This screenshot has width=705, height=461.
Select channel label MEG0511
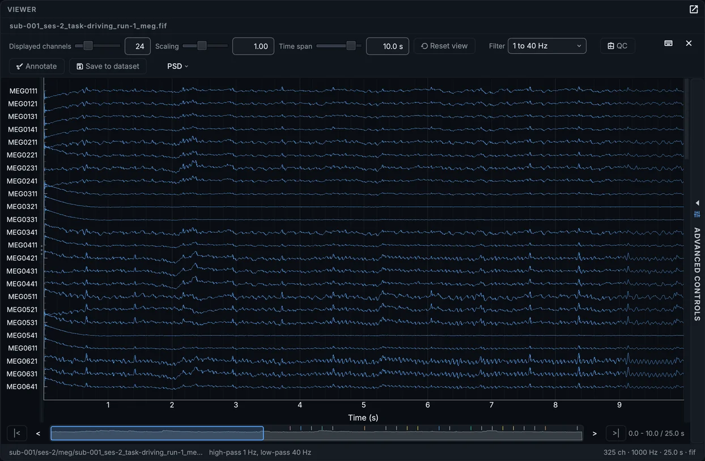23,297
